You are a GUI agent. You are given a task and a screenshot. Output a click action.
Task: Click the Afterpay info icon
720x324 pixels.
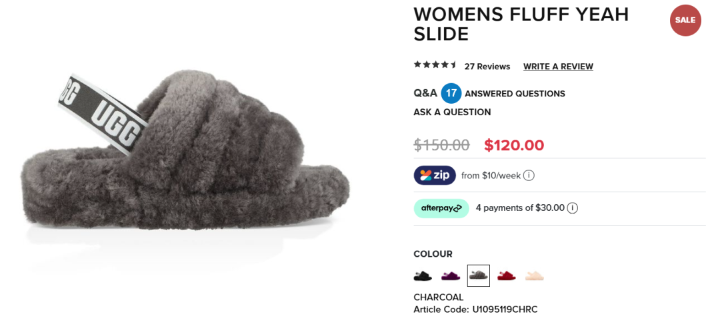[572, 208]
